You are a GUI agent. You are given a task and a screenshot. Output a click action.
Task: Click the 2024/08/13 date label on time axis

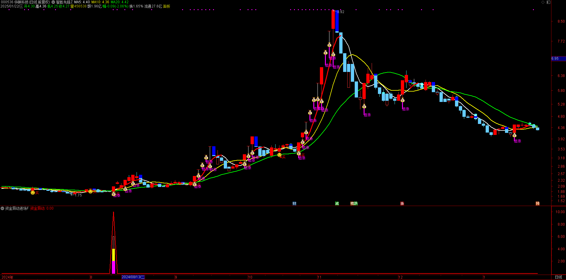click(x=133, y=277)
